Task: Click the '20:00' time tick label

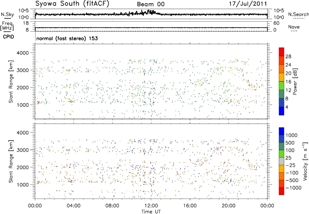Action: (x=228, y=206)
